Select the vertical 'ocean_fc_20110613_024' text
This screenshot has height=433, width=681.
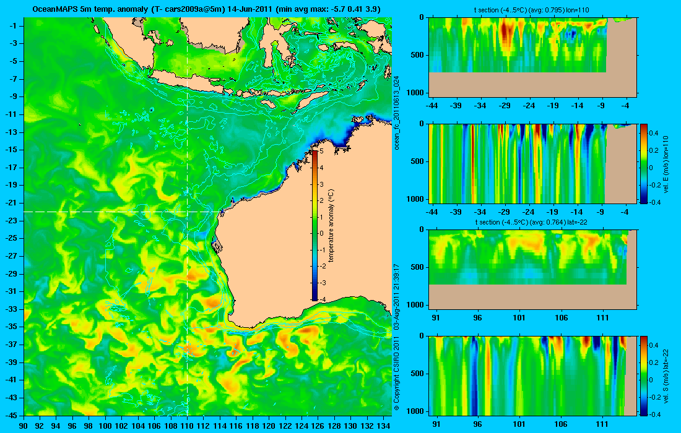coord(396,113)
